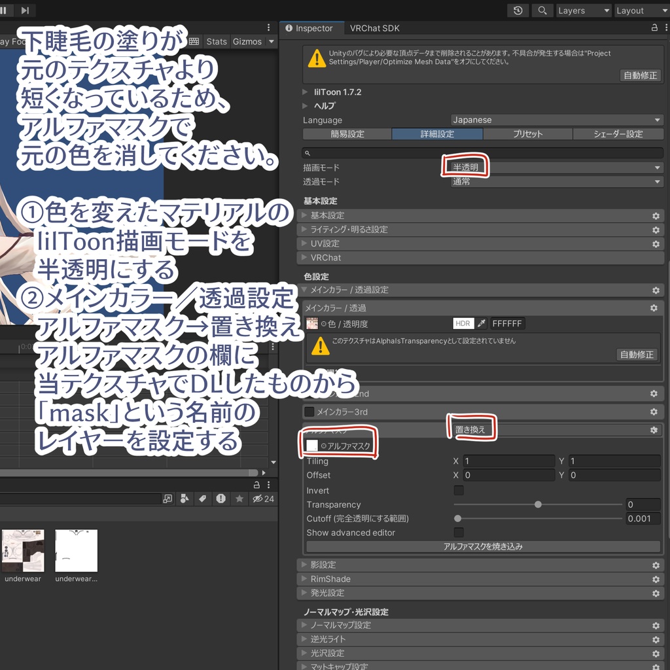Lock the Inspector panel
Image resolution: width=670 pixels, height=670 pixels.
point(654,27)
